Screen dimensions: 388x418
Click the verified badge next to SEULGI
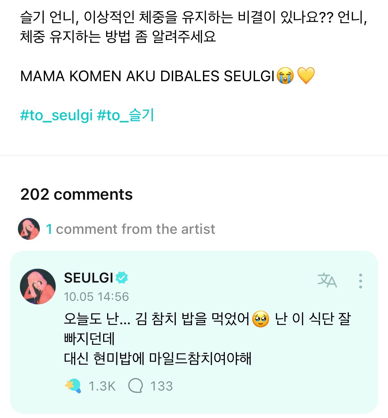[x=122, y=278]
